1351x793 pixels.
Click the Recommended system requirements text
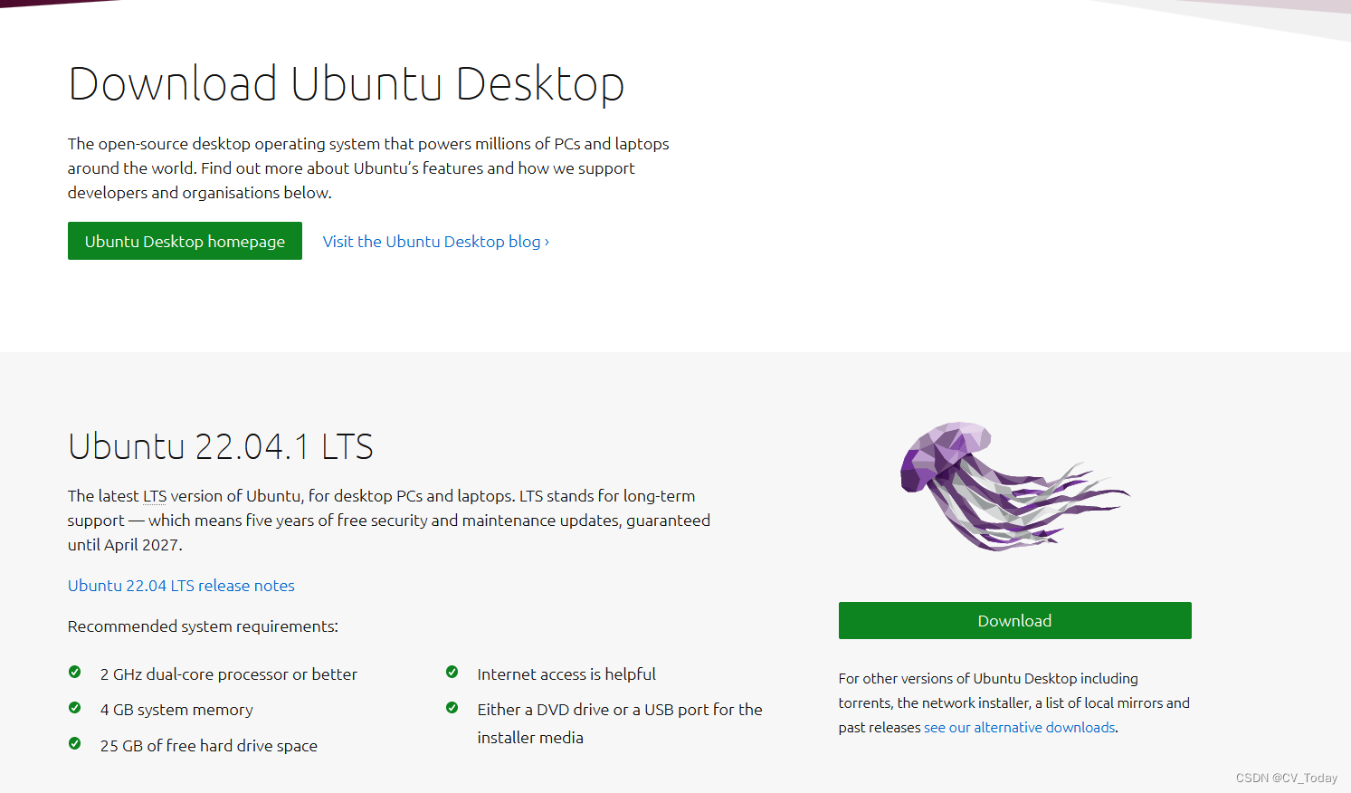[203, 626]
